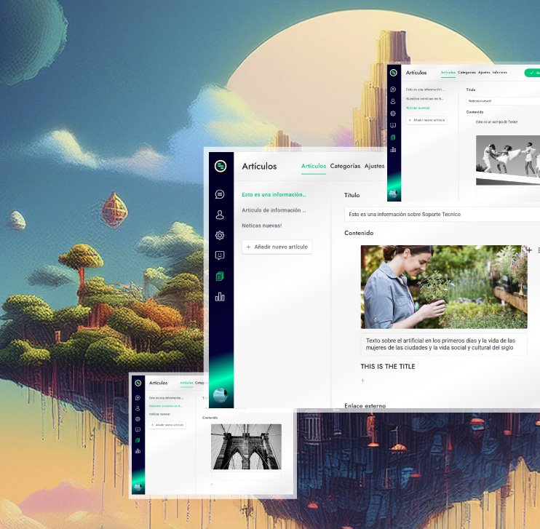The width and height of the screenshot is (540, 529).
Task: Click the small plus below THIS IS THE TITLE
Action: pyautogui.click(x=363, y=381)
